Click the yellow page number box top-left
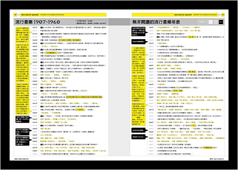Image resolution: width=238 pixels, height=170 pixels. coord(15,15)
